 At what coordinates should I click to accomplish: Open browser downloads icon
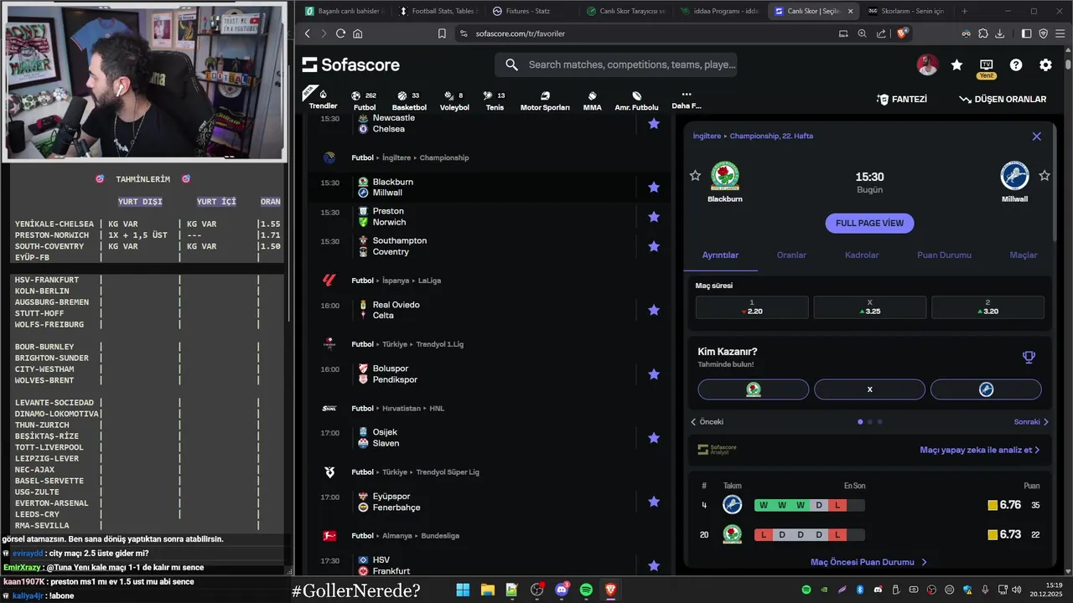998,33
